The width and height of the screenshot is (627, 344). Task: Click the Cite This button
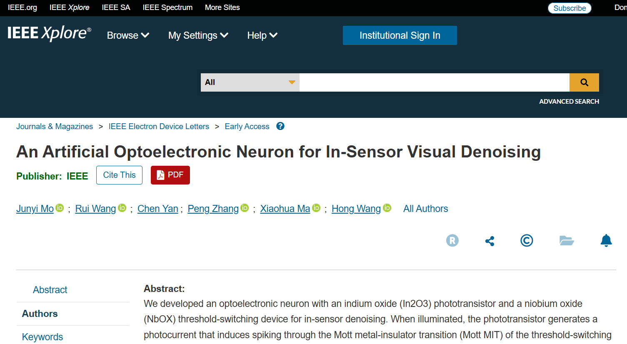119,175
